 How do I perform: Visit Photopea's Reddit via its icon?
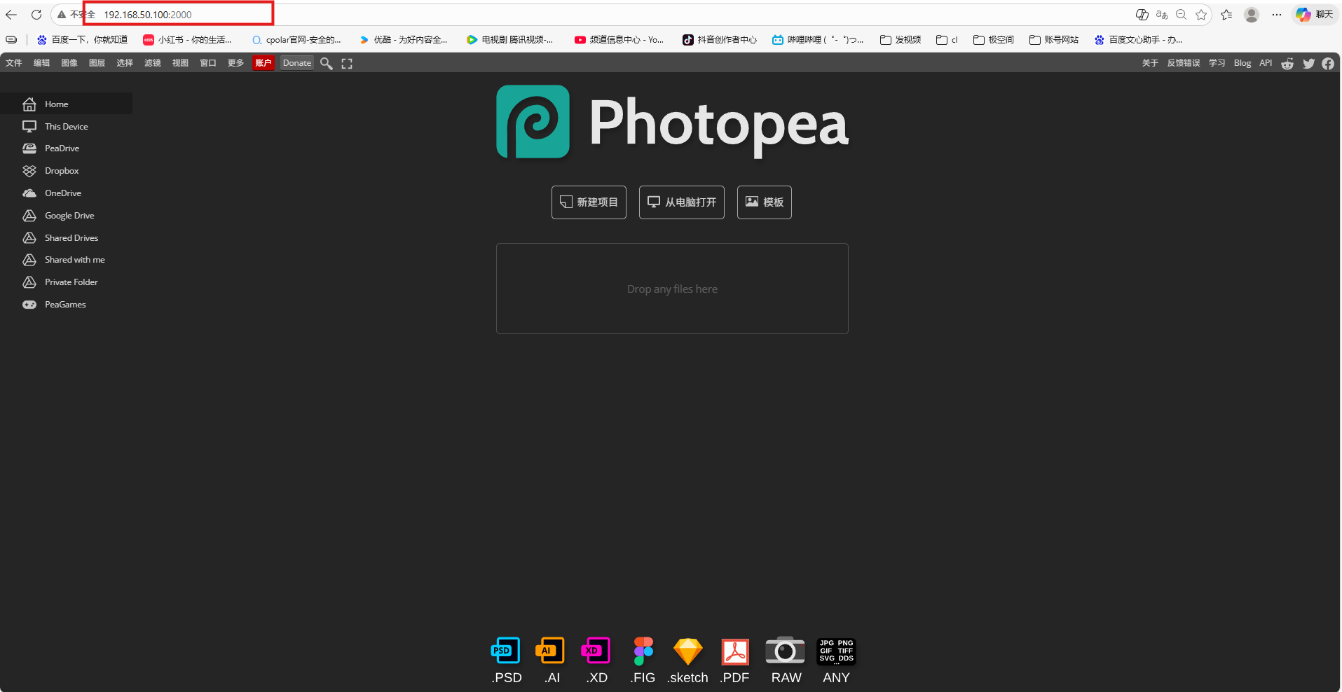coord(1287,64)
